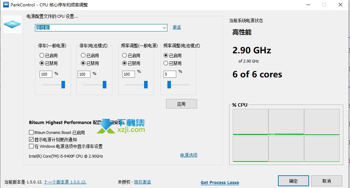This screenshot has width=350, height=188.
Task: Close the ParkControl window
Action: tap(340, 5)
